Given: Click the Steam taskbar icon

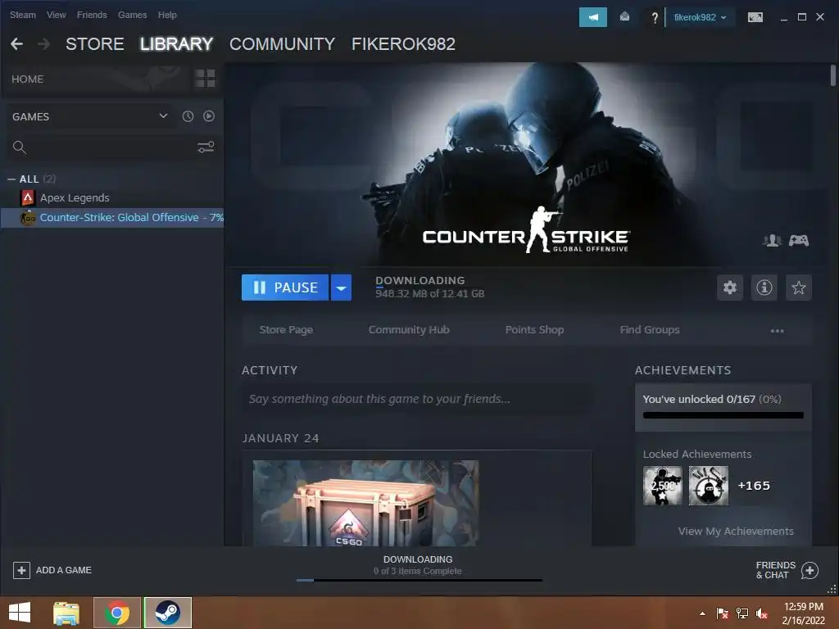Looking at the screenshot, I should (167, 613).
